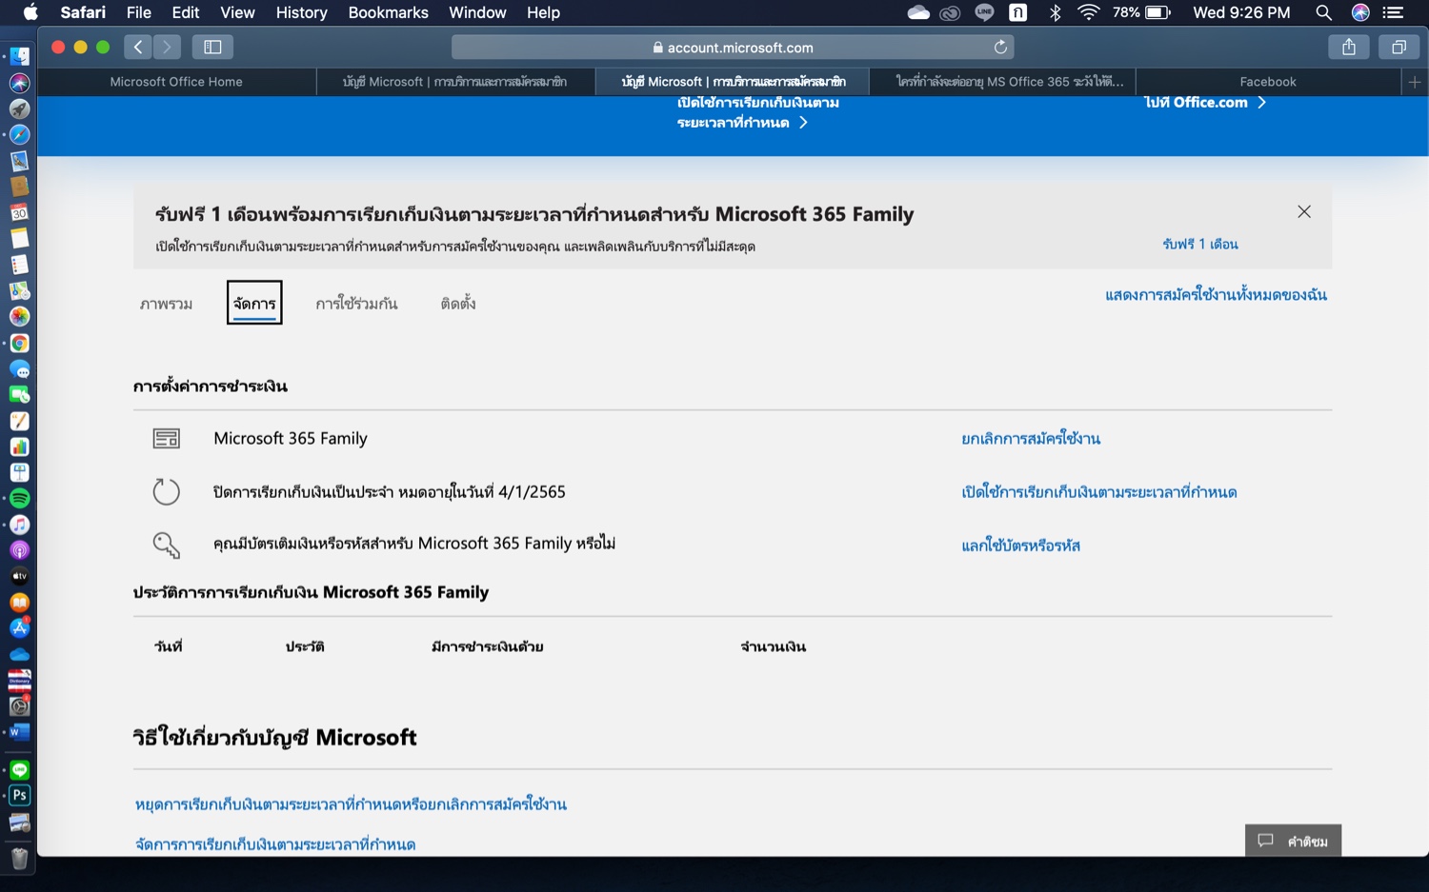Open Microsoft Word from the Dock
The image size is (1429, 892).
pos(19,732)
